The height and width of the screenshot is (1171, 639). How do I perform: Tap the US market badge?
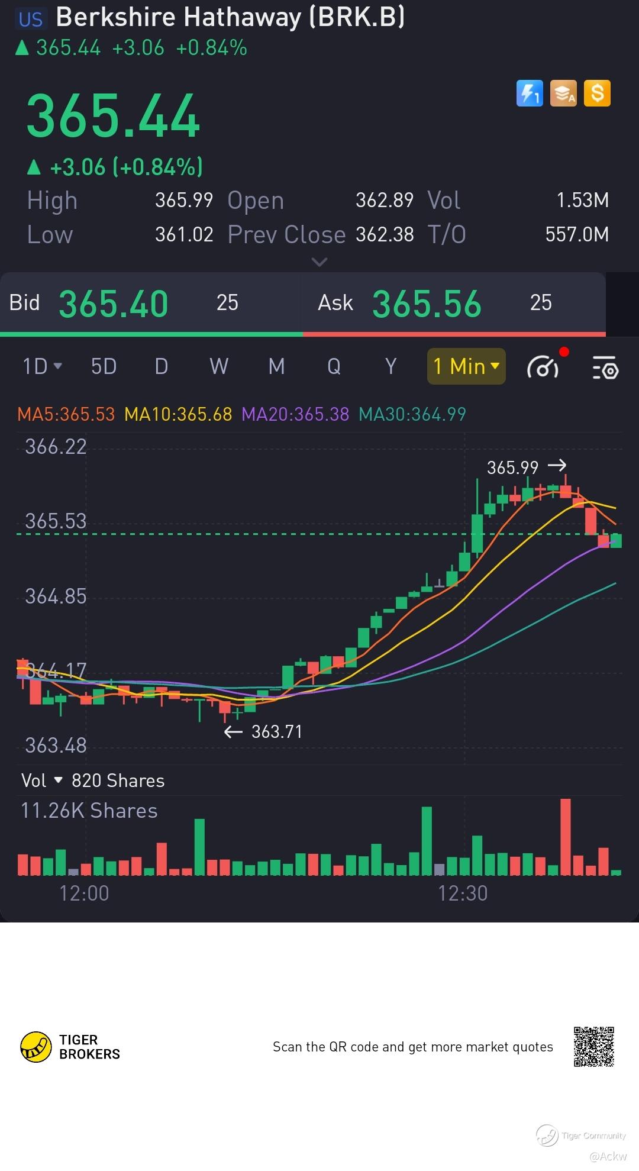[31, 19]
